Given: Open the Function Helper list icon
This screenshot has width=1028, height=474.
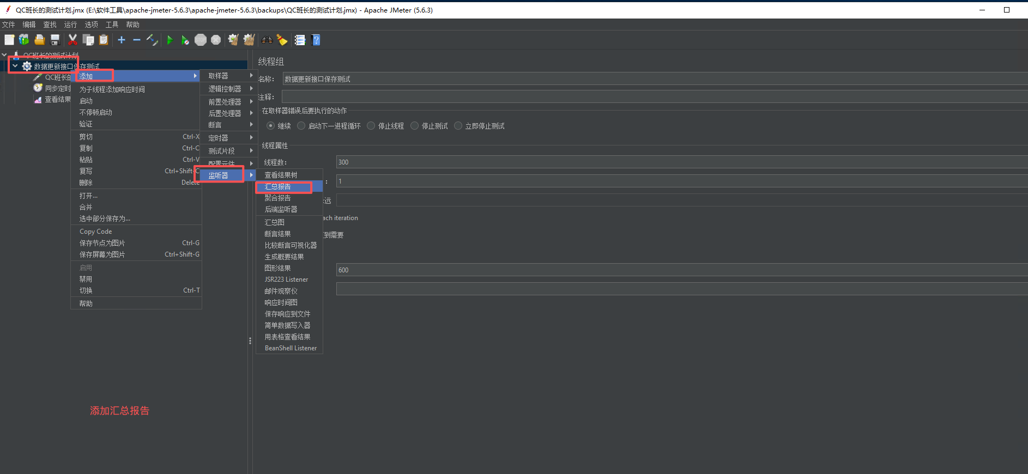Looking at the screenshot, I should [300, 40].
